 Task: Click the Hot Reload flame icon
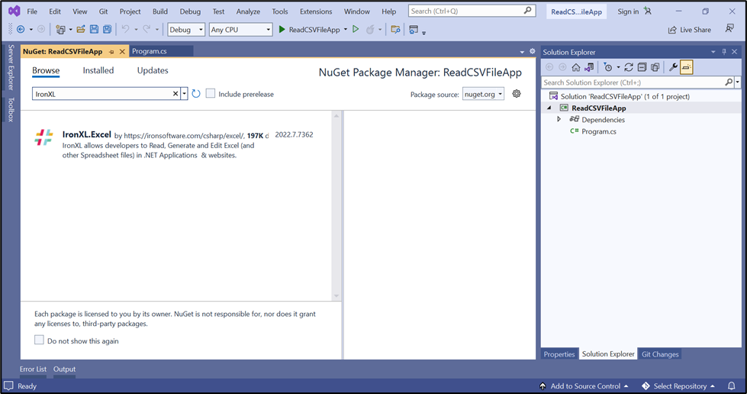(370, 30)
